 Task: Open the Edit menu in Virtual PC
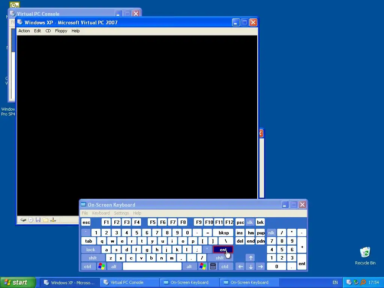point(37,31)
